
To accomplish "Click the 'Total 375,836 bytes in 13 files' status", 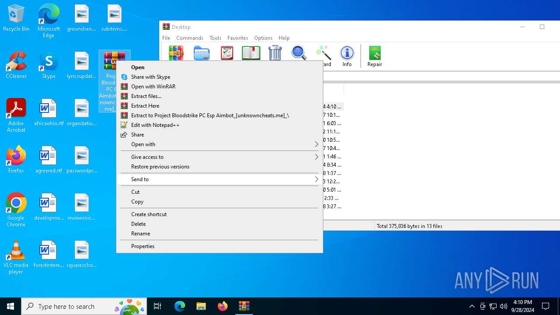I will pyautogui.click(x=409, y=226).
